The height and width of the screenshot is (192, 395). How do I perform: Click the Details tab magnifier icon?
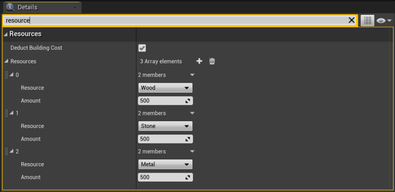[10, 7]
